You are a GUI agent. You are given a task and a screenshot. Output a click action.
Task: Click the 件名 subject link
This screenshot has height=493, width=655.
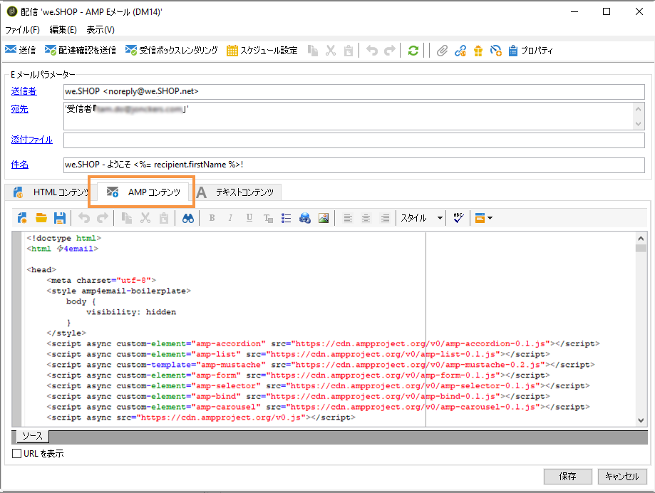coord(20,165)
